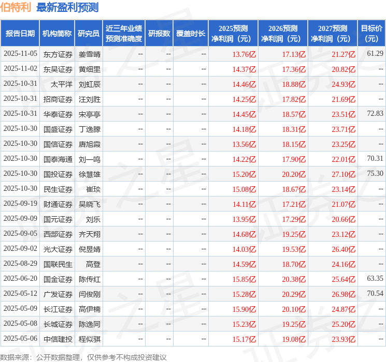The width and height of the screenshot is (386, 362).
Task: Click the 光大证券 institution cell
Action: click(x=58, y=249)
